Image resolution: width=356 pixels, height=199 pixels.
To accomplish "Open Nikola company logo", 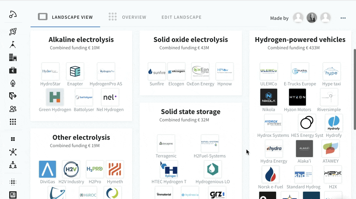I will coord(269,97).
